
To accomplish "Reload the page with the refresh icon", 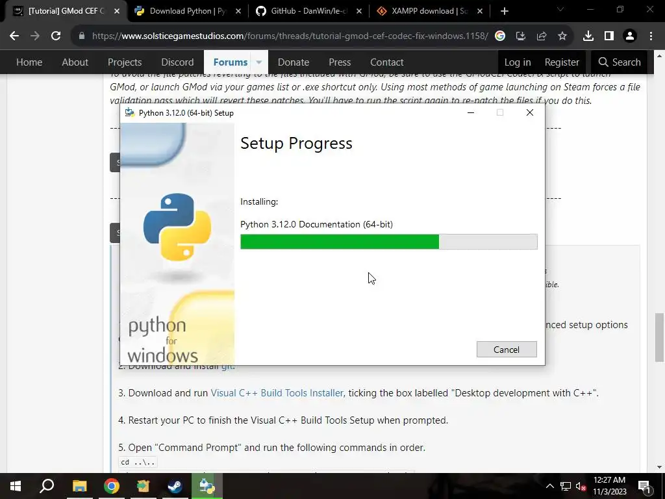I will tap(56, 36).
